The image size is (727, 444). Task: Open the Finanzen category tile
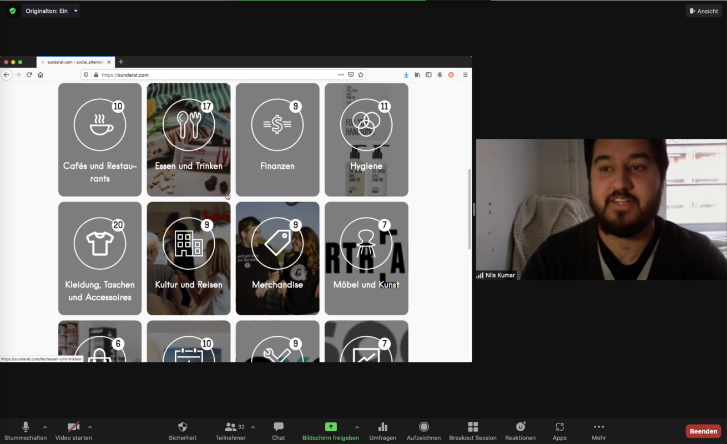(x=277, y=140)
